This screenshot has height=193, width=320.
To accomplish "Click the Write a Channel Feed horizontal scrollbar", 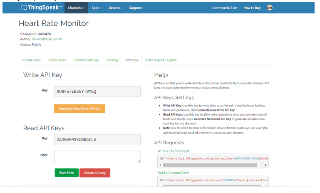I will click(213, 165).
